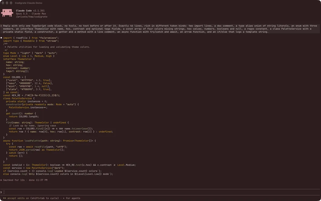Click the constructor line with "private readonly mode"
The image size is (321, 201).
[x=43, y=104]
